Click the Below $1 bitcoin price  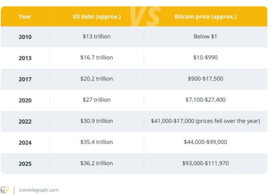point(205,36)
